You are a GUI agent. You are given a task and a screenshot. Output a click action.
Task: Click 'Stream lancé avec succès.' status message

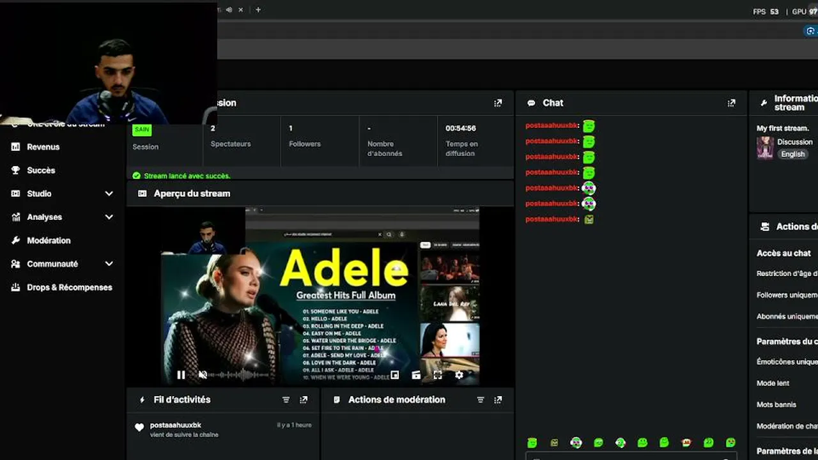point(187,176)
